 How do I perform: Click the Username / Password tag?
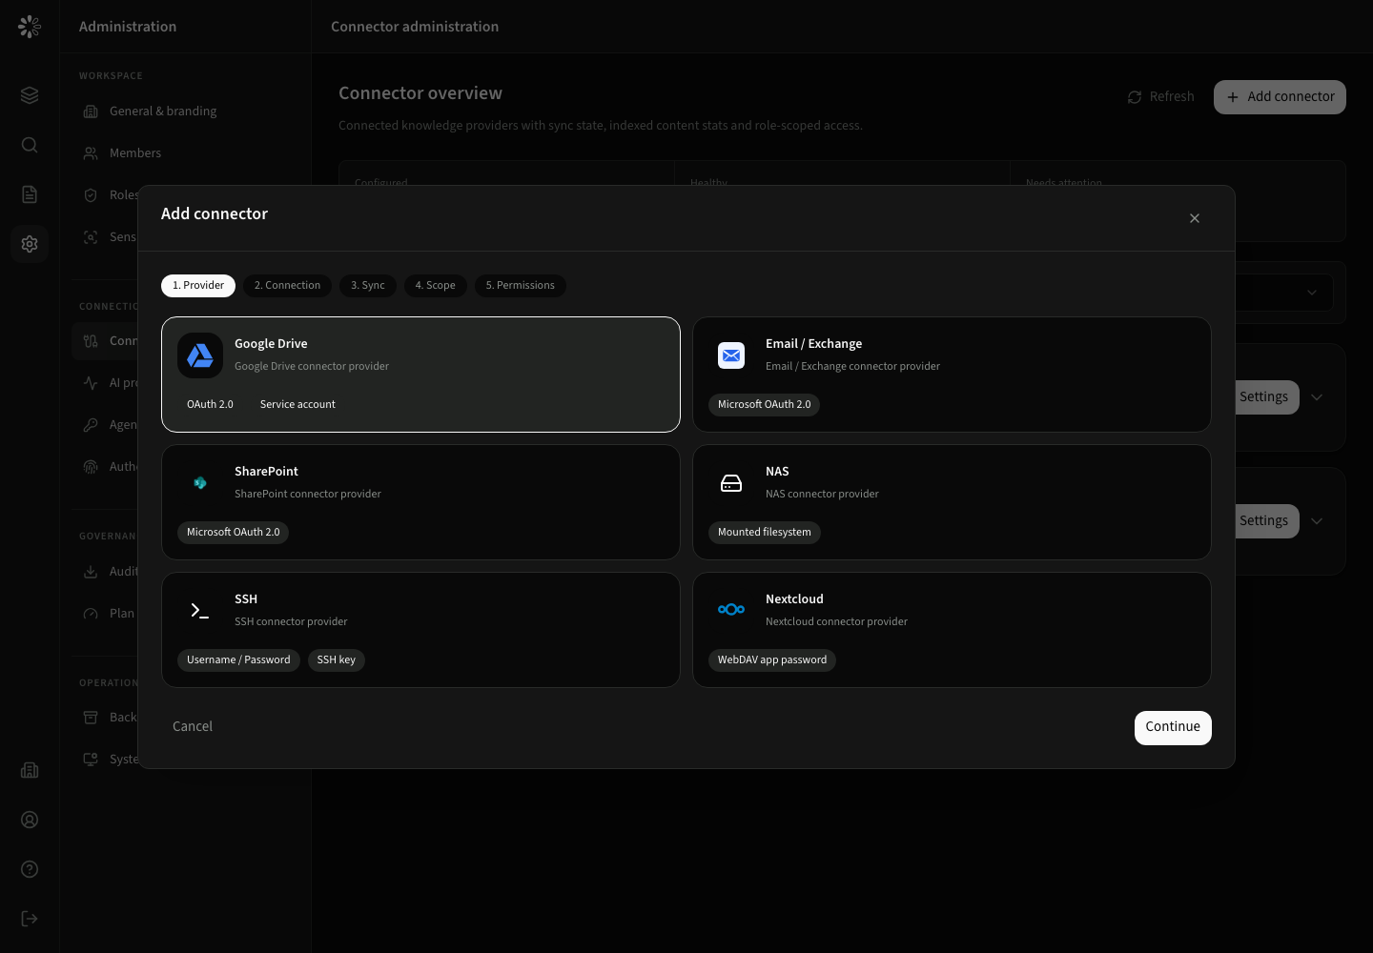pos(238,660)
